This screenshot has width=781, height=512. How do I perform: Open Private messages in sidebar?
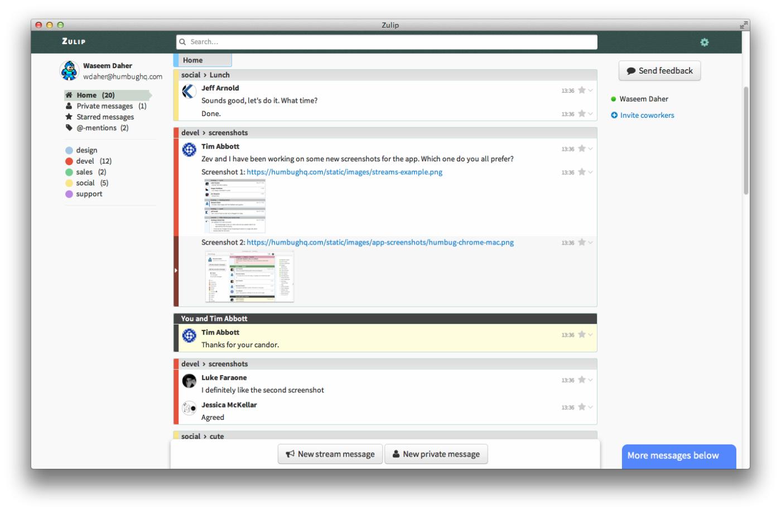(x=106, y=106)
